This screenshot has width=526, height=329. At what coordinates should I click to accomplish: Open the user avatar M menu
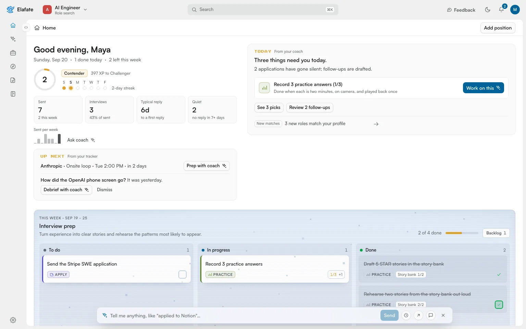pos(515,10)
